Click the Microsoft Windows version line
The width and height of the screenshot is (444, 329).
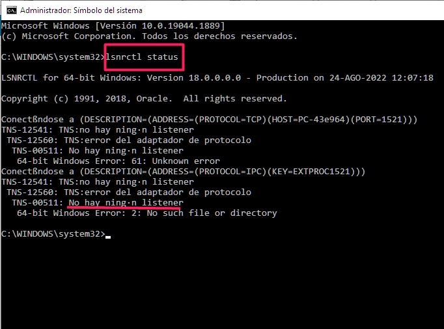click(113, 25)
